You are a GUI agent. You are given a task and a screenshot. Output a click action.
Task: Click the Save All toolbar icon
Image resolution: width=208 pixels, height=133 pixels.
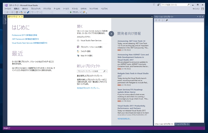(28, 12)
